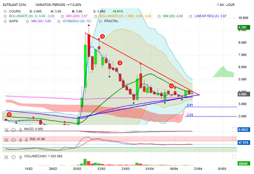The height and width of the screenshot is (174, 254).
Task: Click the gap marker G at lower left
Action: pos(9,114)
